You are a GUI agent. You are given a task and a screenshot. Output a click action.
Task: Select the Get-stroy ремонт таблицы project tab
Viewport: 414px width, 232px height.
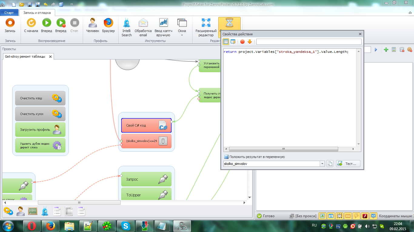click(25, 56)
